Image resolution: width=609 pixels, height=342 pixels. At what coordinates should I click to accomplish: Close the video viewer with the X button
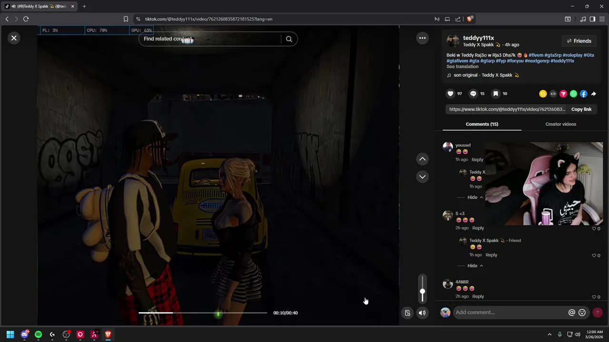click(x=14, y=38)
